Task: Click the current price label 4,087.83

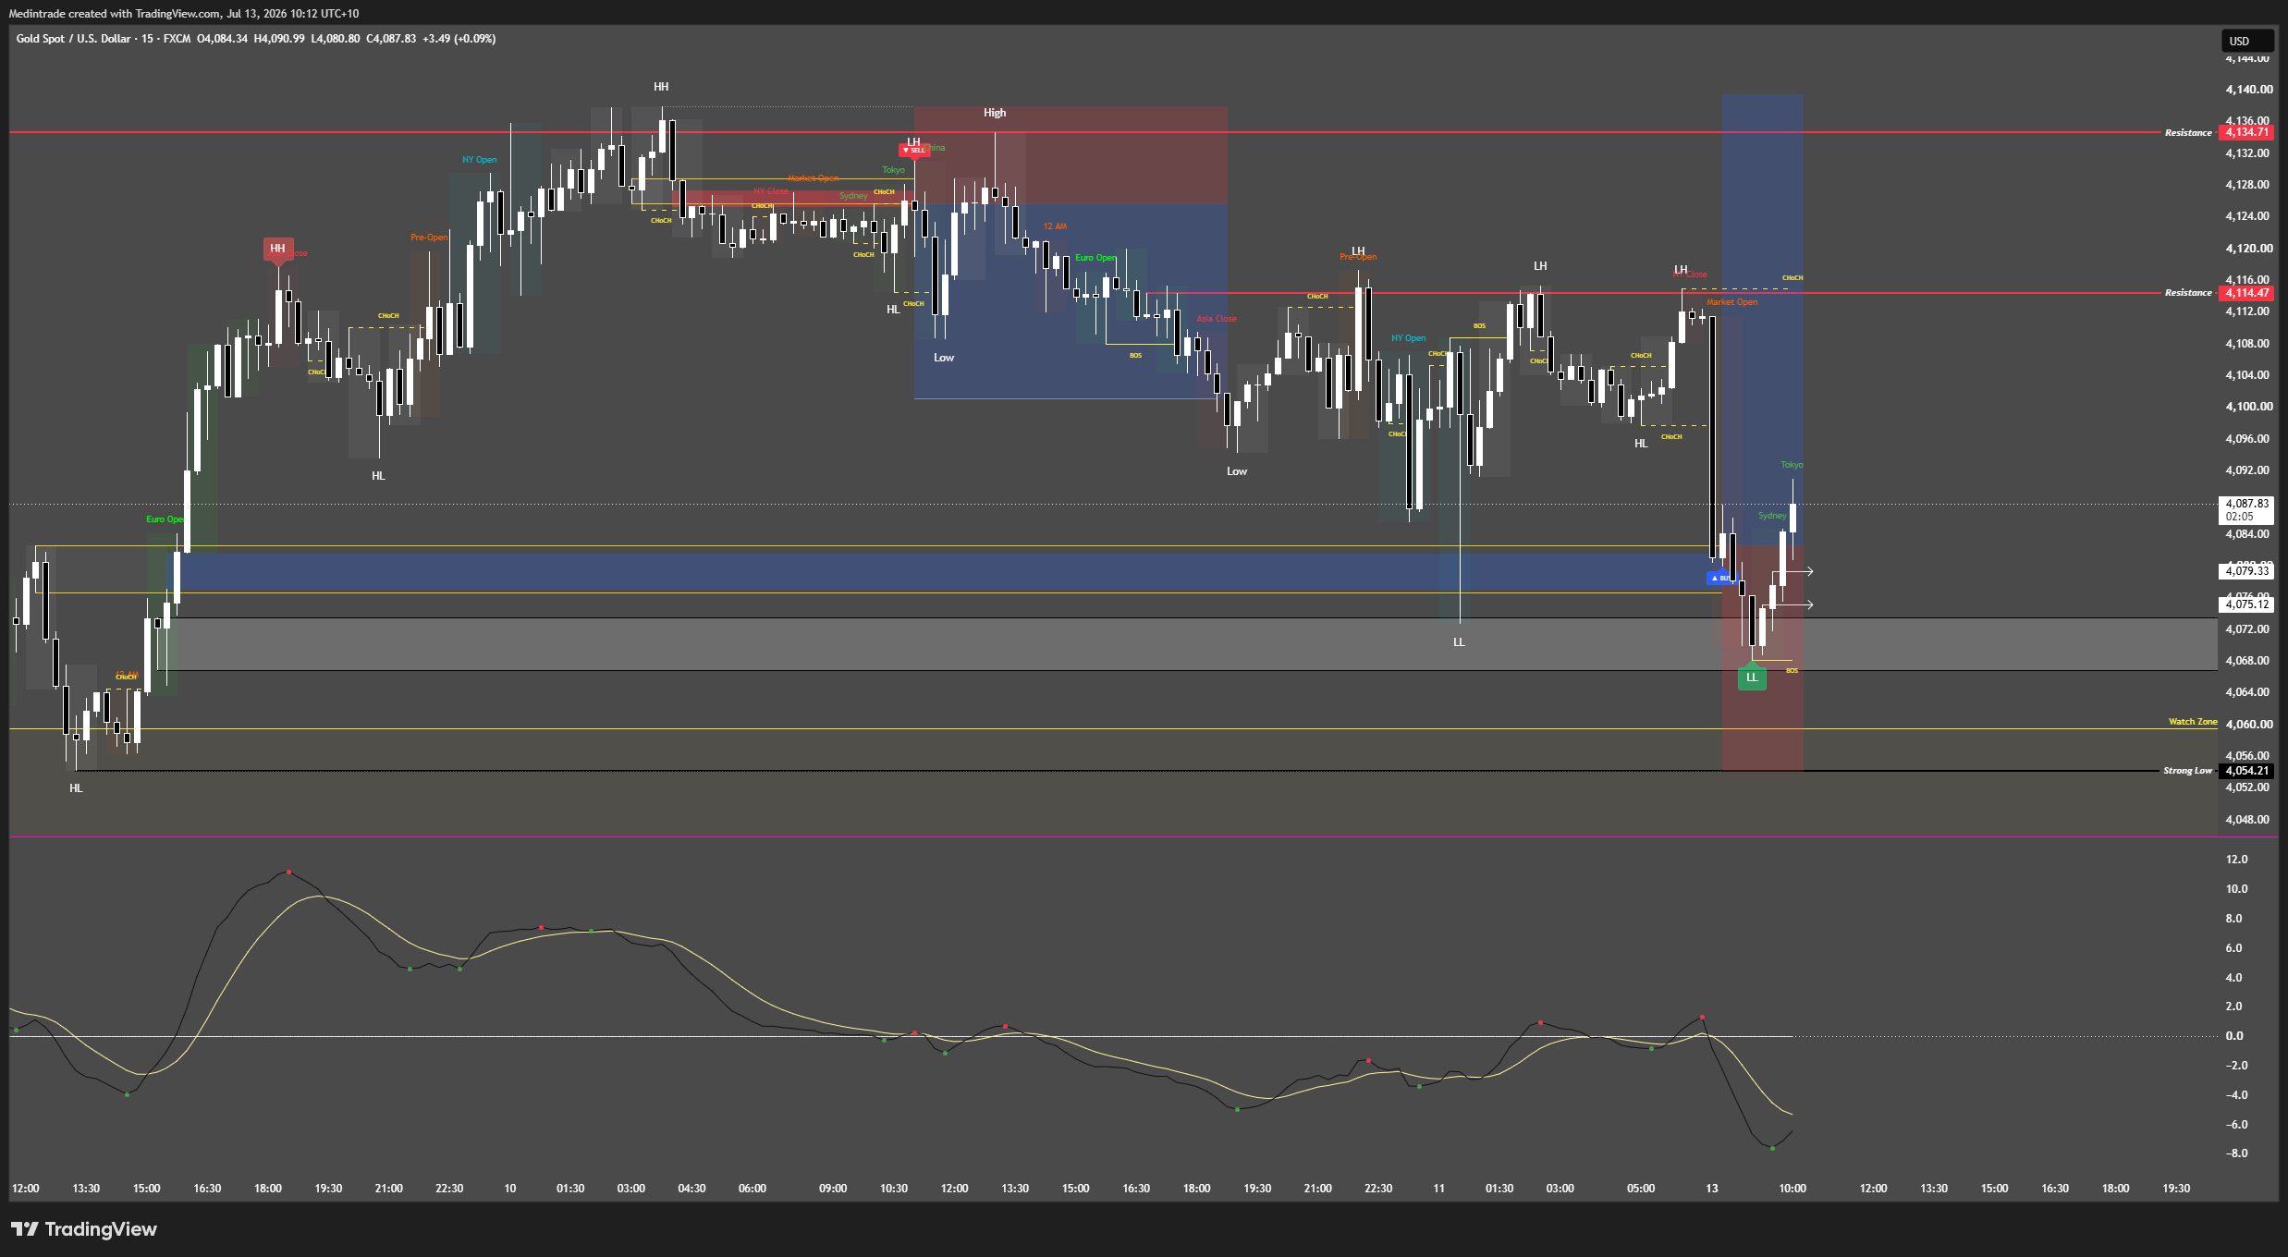Action: click(2246, 504)
